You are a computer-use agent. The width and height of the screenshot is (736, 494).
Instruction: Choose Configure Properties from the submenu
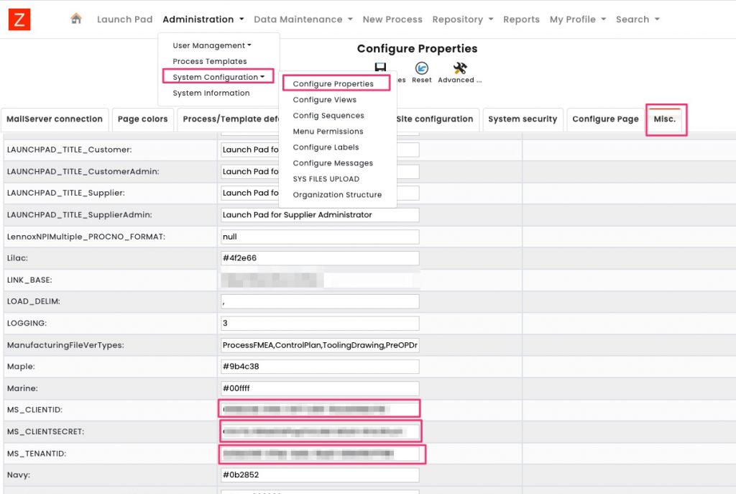(x=333, y=83)
